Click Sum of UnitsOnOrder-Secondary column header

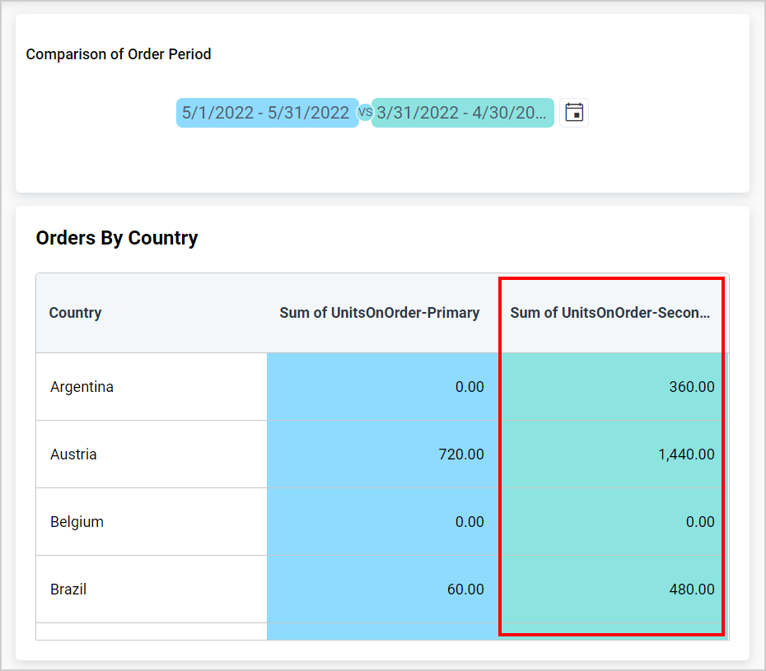(610, 313)
